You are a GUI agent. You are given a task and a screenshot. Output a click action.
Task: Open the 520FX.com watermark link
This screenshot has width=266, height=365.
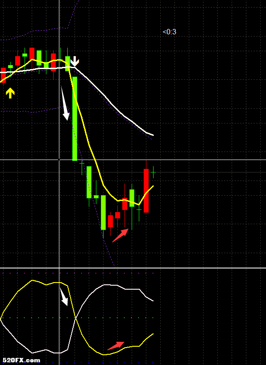point(21,361)
